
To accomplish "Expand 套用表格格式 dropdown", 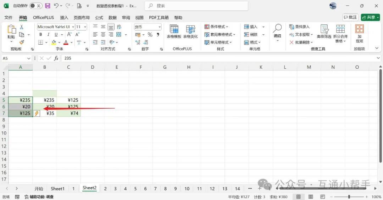I will coord(220,34).
